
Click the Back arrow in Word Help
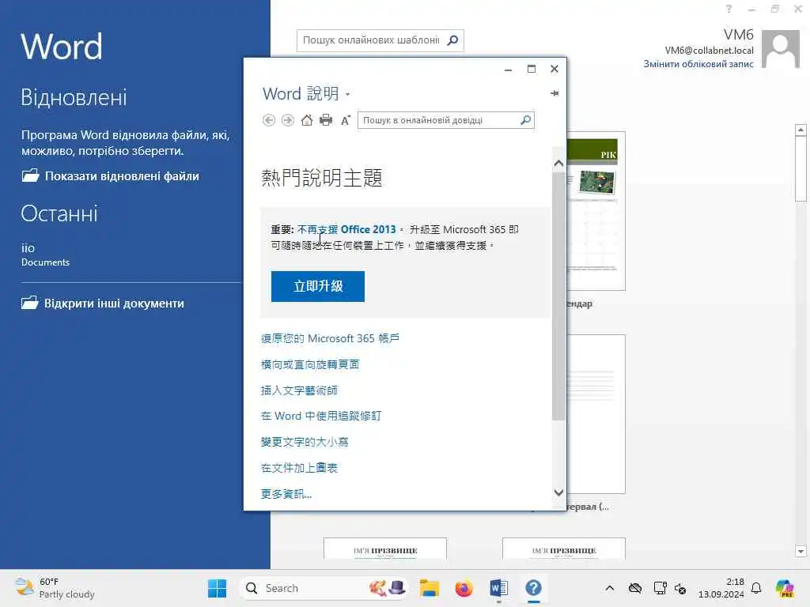click(269, 120)
